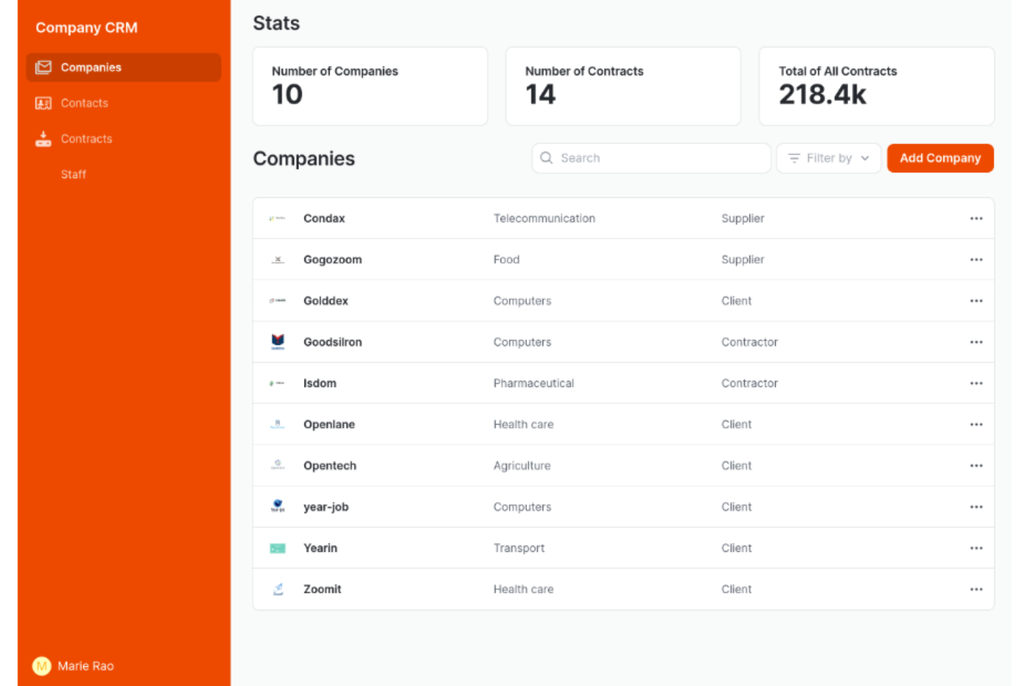1029x686 pixels.
Task: Click the year-job company logo
Action: coord(277,507)
